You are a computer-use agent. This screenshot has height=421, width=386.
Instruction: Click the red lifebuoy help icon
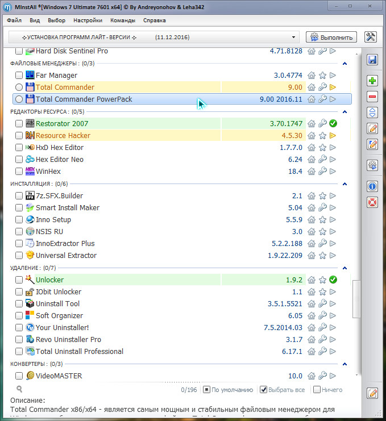372,202
